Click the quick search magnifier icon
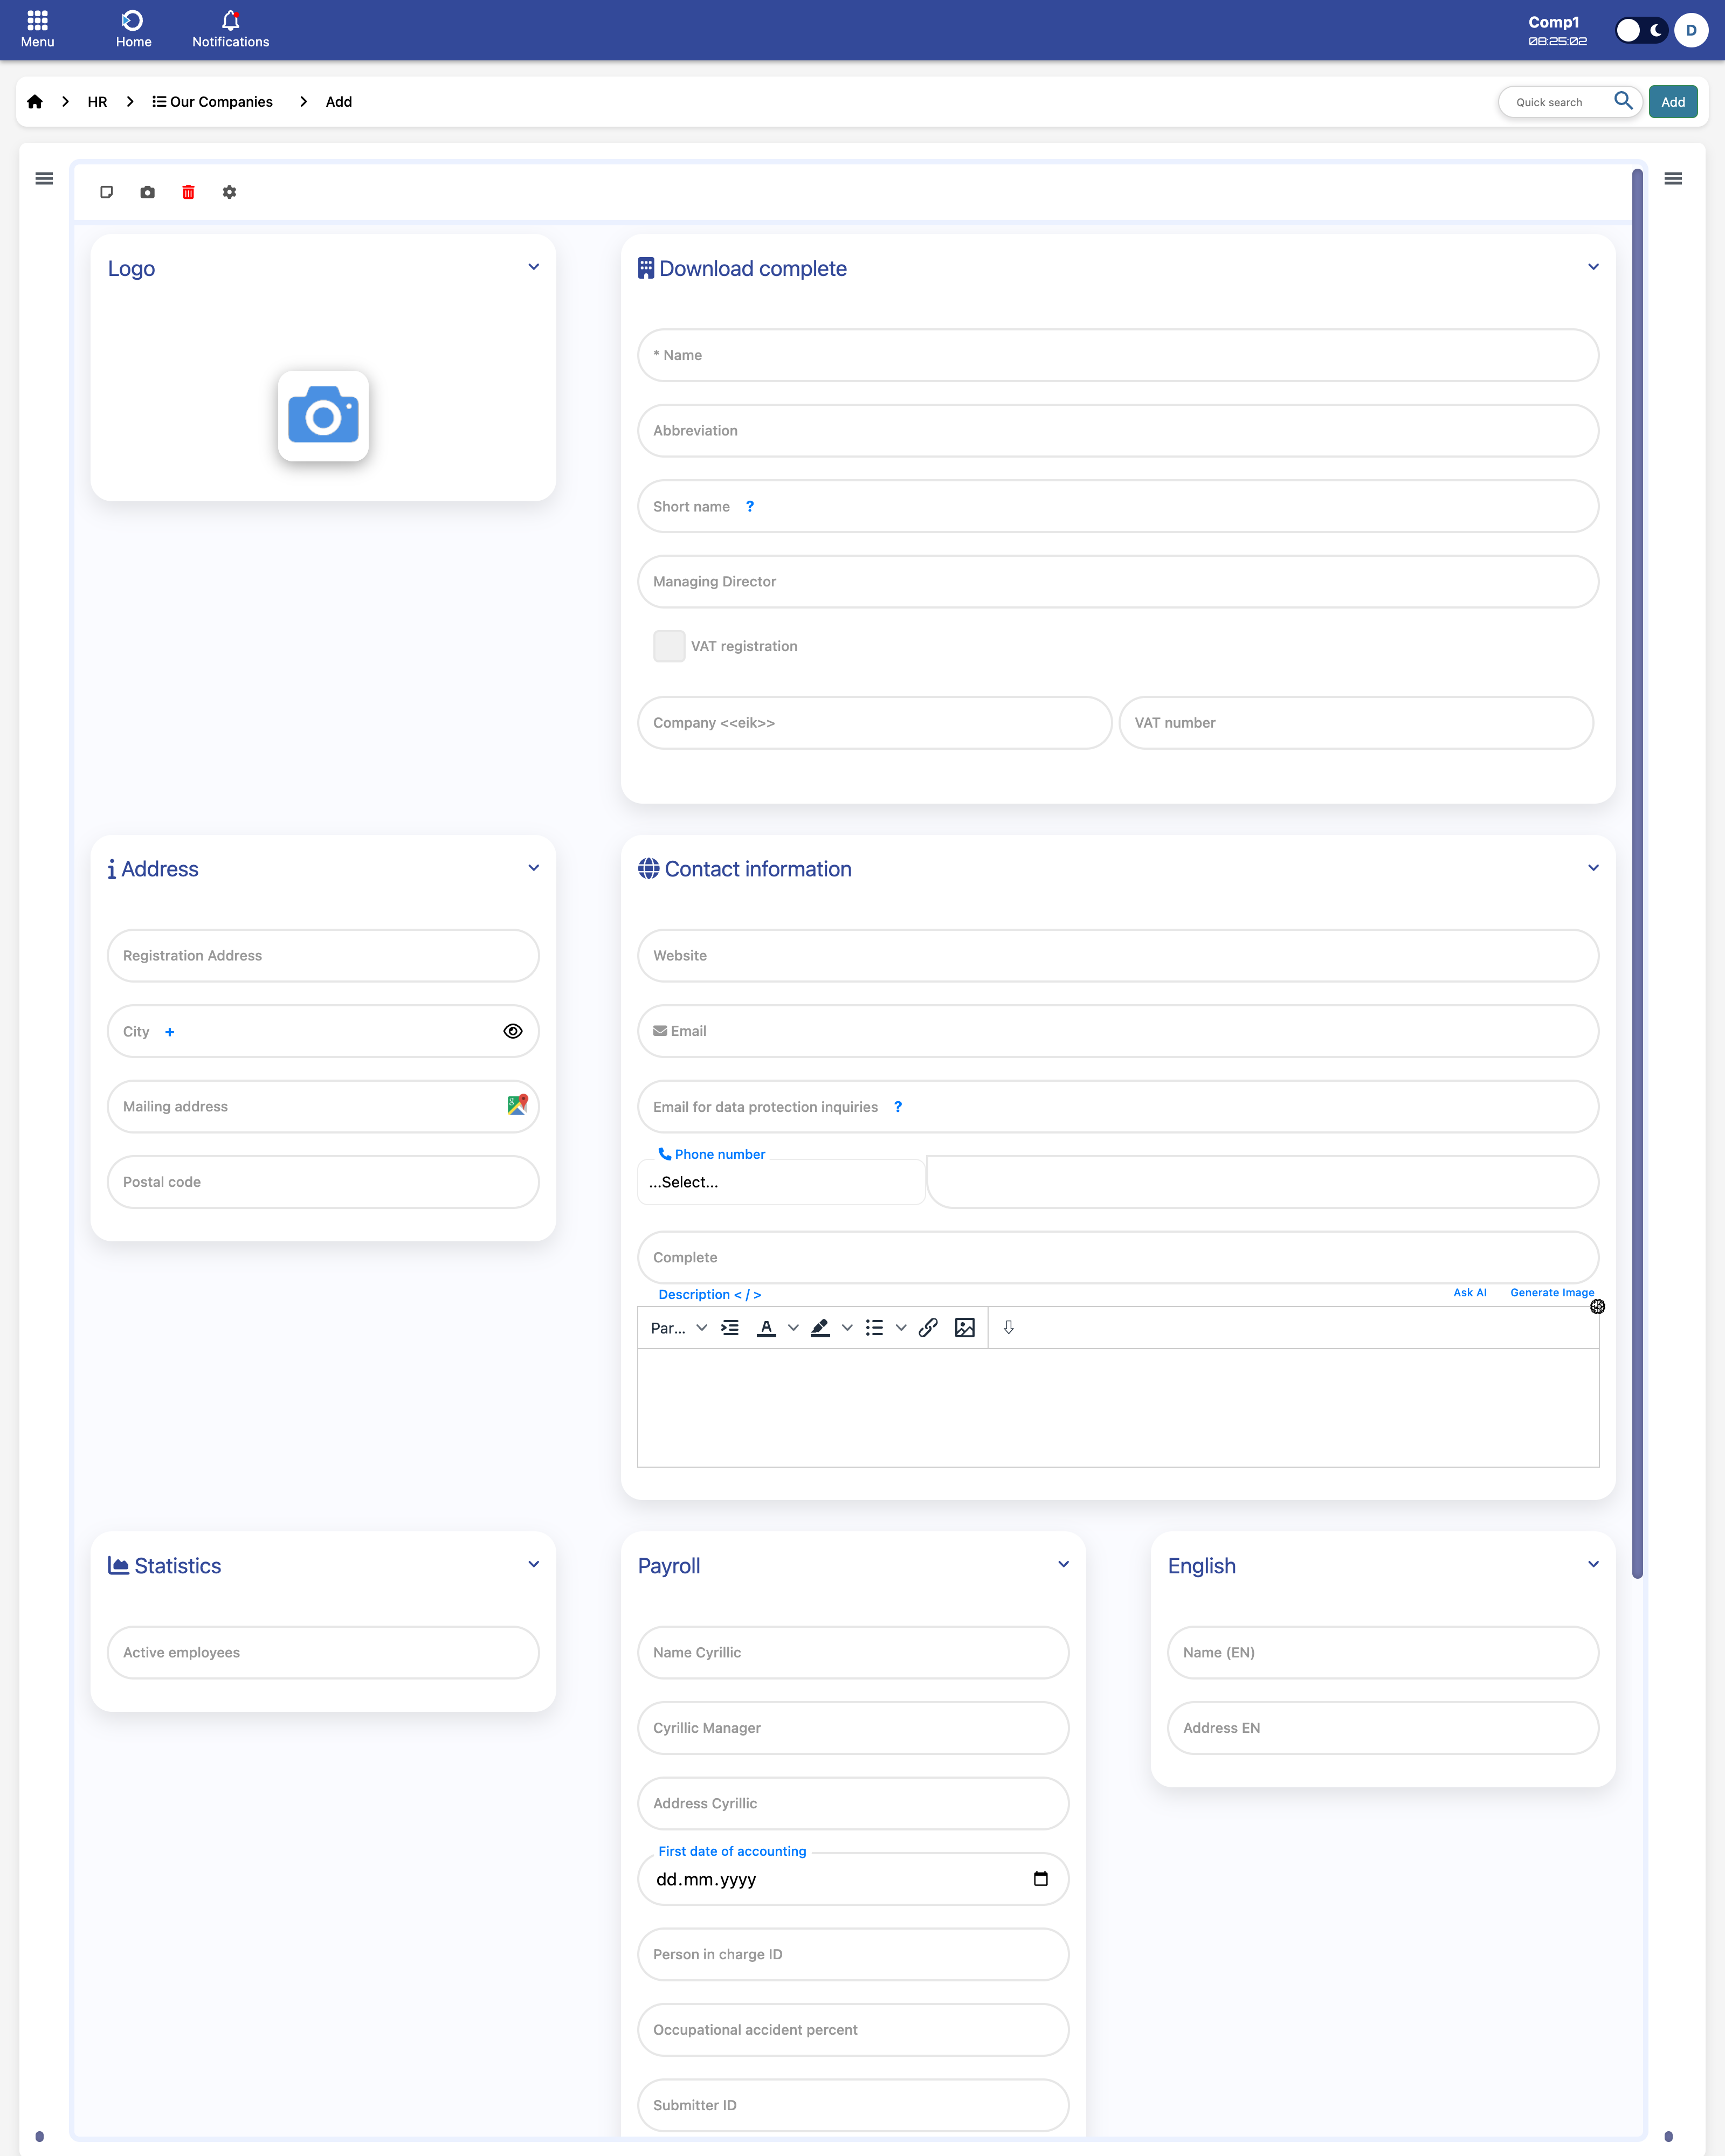The width and height of the screenshot is (1725, 2156). (1623, 101)
